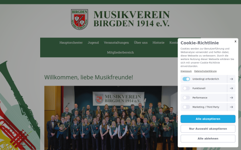241x150 pixels.
Task: Click the Alle ablehnen button
Action: (x=208, y=138)
